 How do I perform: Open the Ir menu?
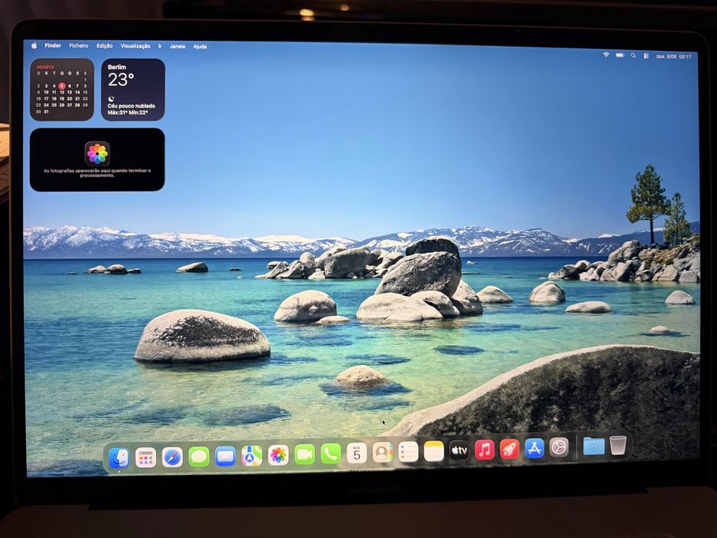tap(160, 46)
